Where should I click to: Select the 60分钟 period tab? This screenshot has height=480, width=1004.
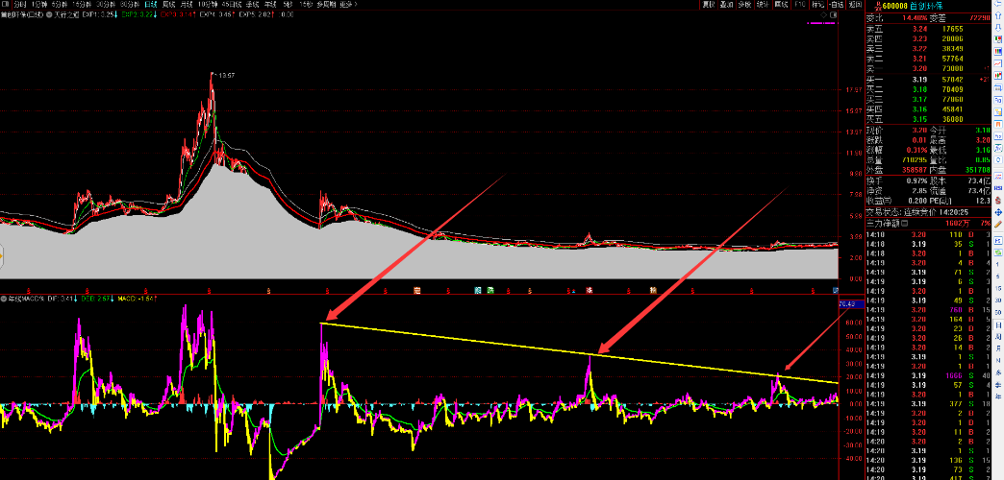130,5
